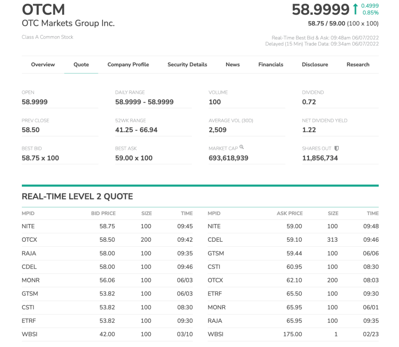Image resolution: width=399 pixels, height=347 pixels.
Task: Go to the Research tab
Action: 358,64
